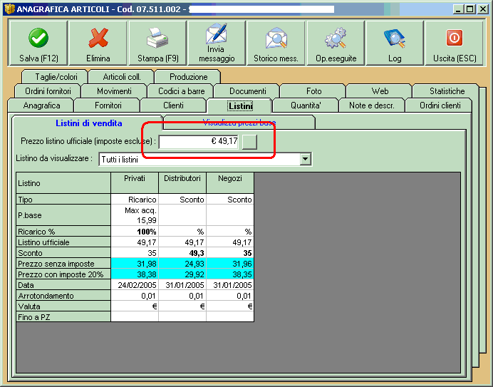Click the Ricarico type cell under Privati
The height and width of the screenshot is (387, 493).
click(135, 200)
